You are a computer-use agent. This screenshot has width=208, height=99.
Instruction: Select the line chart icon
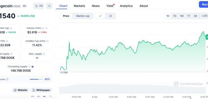tap(100, 16)
